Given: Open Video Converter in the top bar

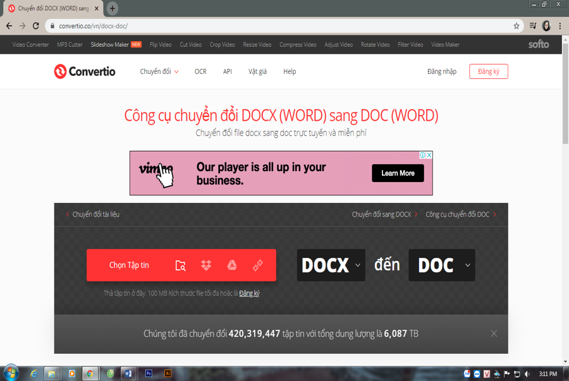Looking at the screenshot, I should click(x=30, y=45).
